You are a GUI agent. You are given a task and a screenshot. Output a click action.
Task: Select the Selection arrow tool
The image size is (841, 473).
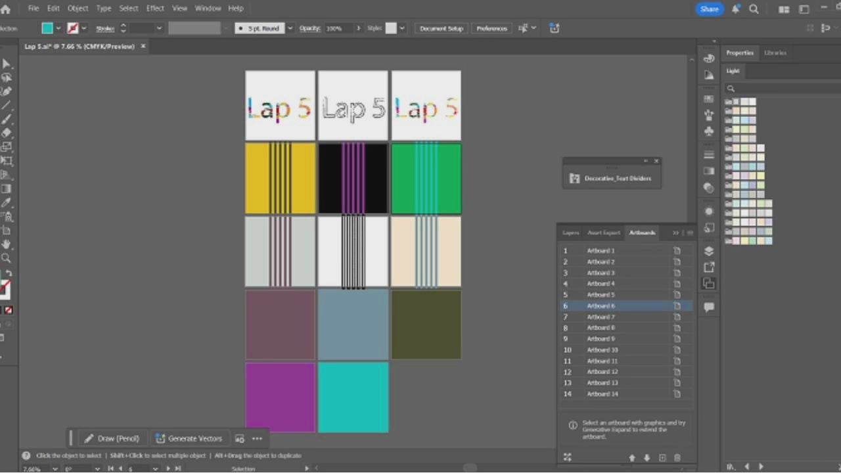click(x=7, y=64)
